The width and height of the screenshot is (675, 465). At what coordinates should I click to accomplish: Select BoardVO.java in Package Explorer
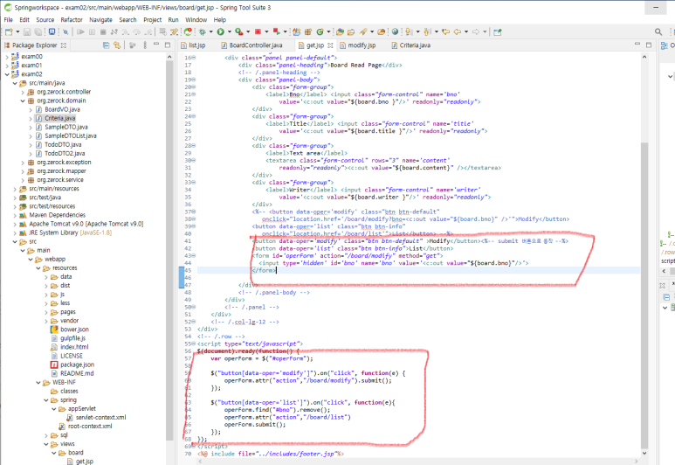click(x=62, y=109)
